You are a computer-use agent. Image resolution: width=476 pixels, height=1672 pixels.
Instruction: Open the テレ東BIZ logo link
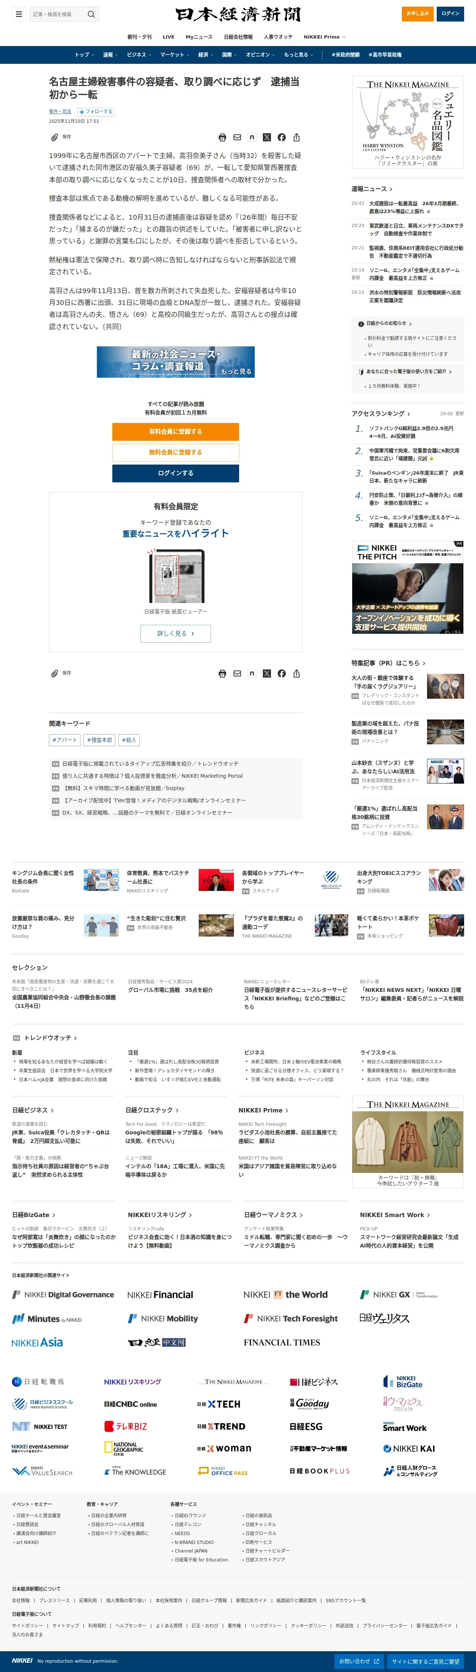coord(126,1426)
